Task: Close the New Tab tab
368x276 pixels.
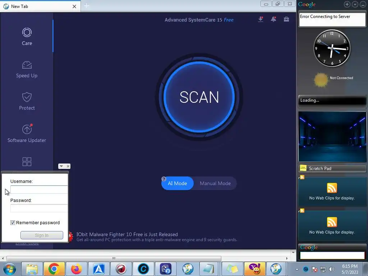Action: pyautogui.click(x=74, y=6)
